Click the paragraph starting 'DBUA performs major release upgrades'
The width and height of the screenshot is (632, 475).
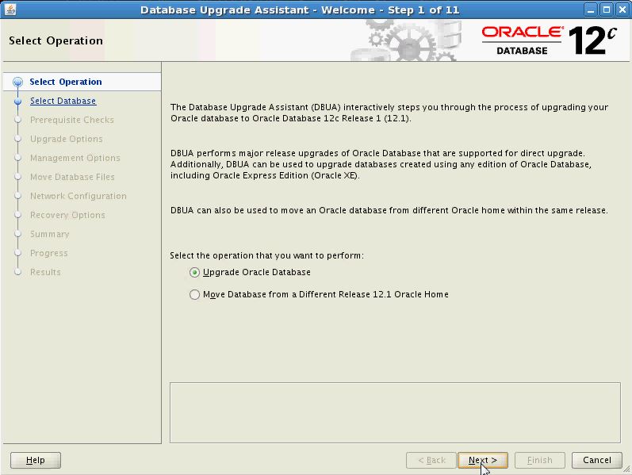point(381,164)
